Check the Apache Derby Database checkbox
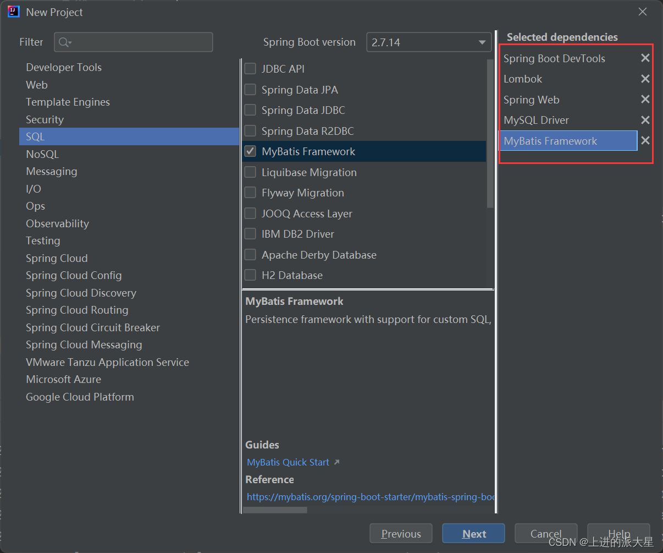The image size is (663, 553). point(250,255)
